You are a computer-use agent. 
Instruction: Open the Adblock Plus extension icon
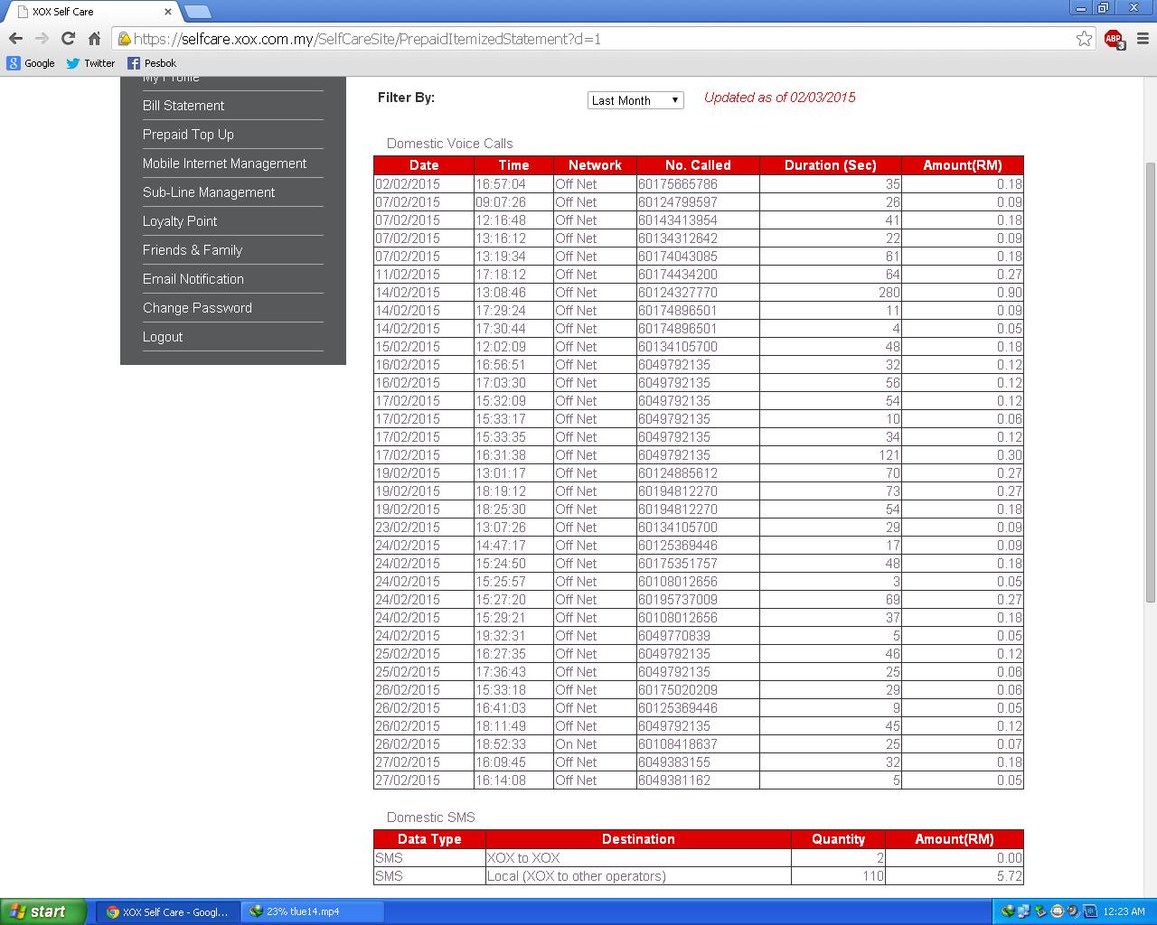click(x=1114, y=39)
